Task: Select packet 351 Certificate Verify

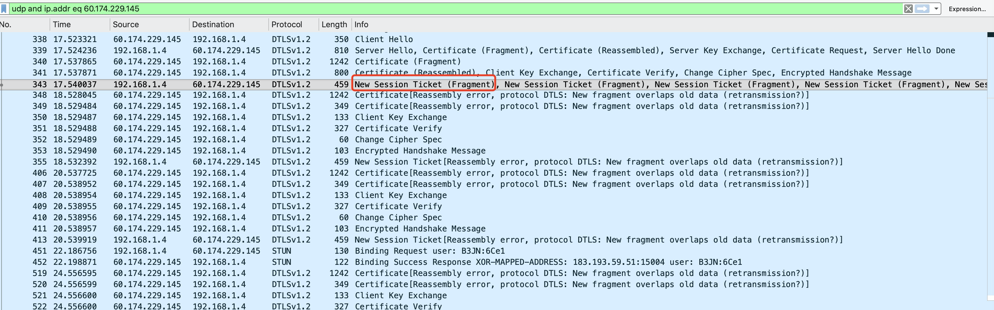Action: pos(494,129)
